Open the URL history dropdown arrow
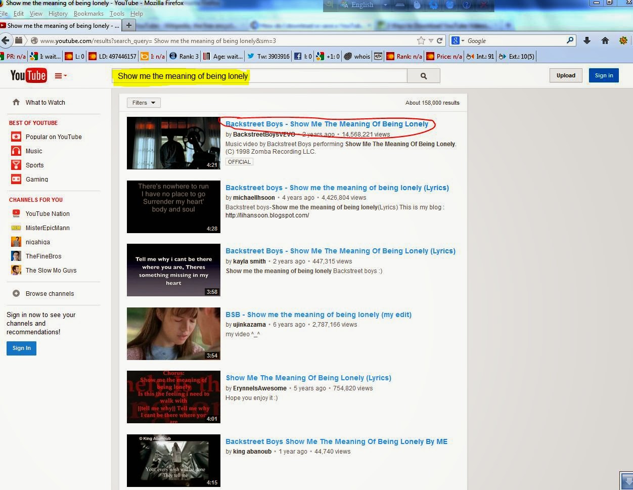Image resolution: width=633 pixels, height=490 pixels. [431, 40]
